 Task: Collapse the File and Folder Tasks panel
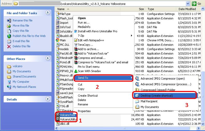click(x=48, y=13)
